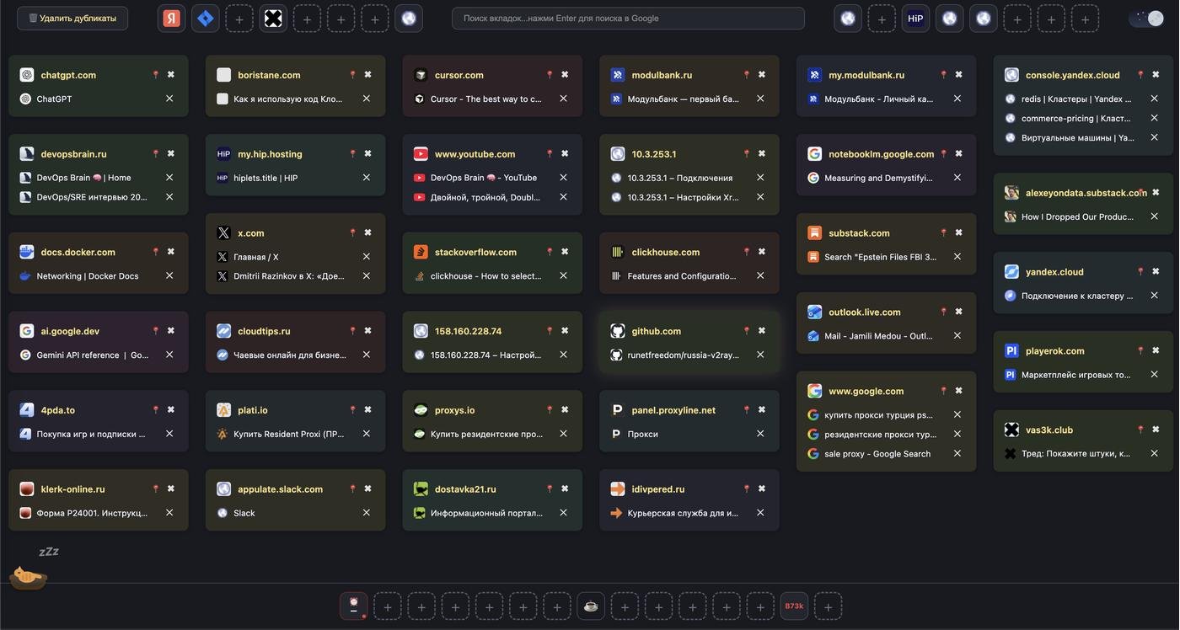Open the black X shortcut in top bar
This screenshot has width=1180, height=630.
pyautogui.click(x=273, y=19)
